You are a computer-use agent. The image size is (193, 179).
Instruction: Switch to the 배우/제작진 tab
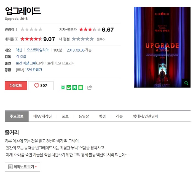42,116
